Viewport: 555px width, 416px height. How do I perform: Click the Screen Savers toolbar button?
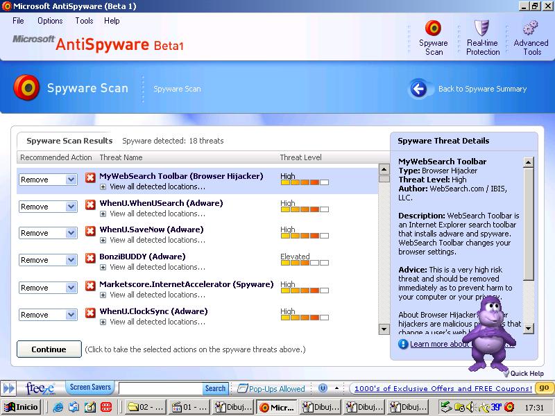[x=90, y=388]
